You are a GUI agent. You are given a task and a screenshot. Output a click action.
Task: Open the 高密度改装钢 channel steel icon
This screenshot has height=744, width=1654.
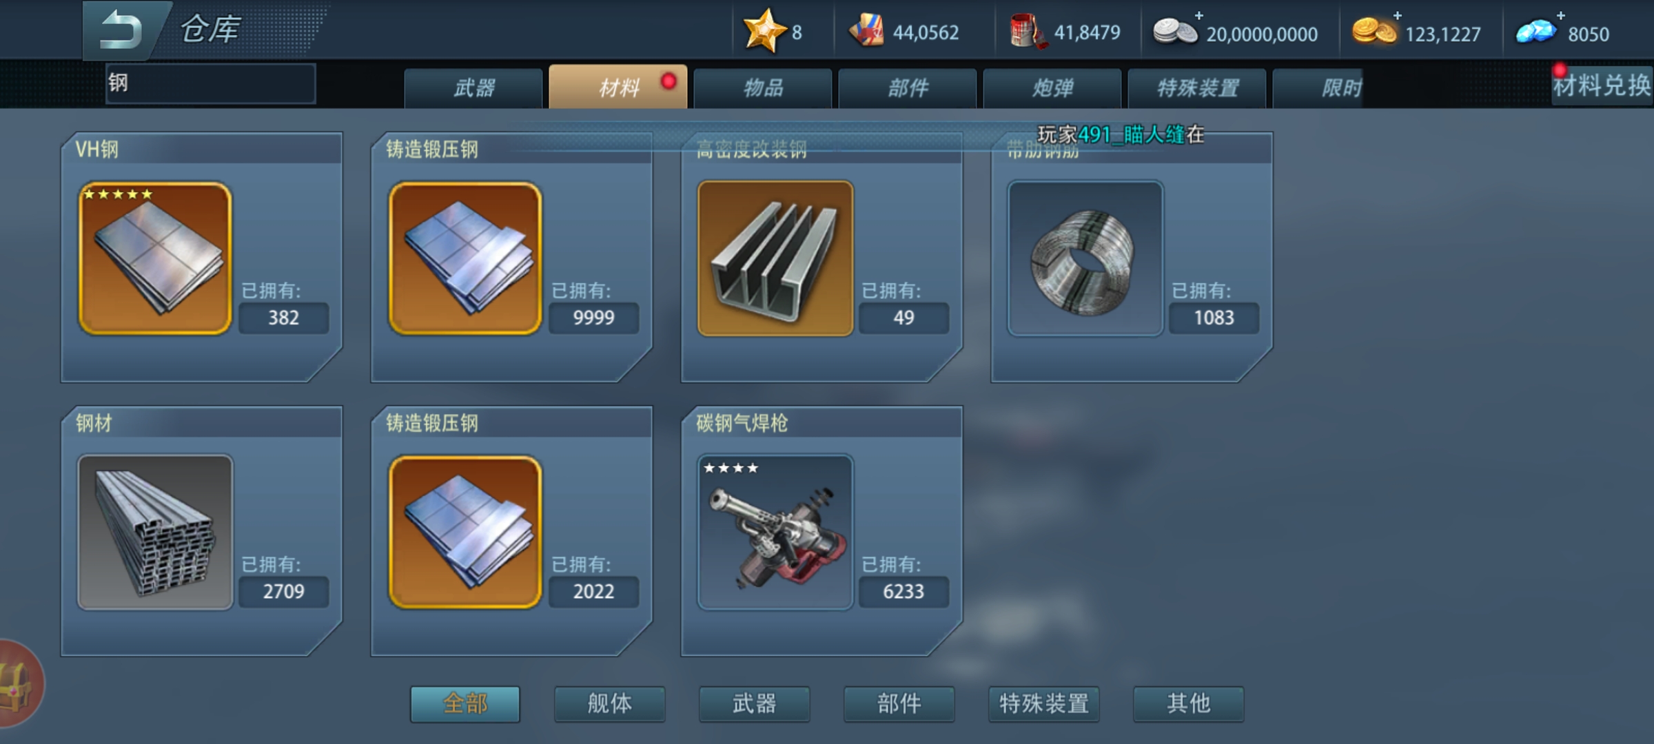click(775, 258)
